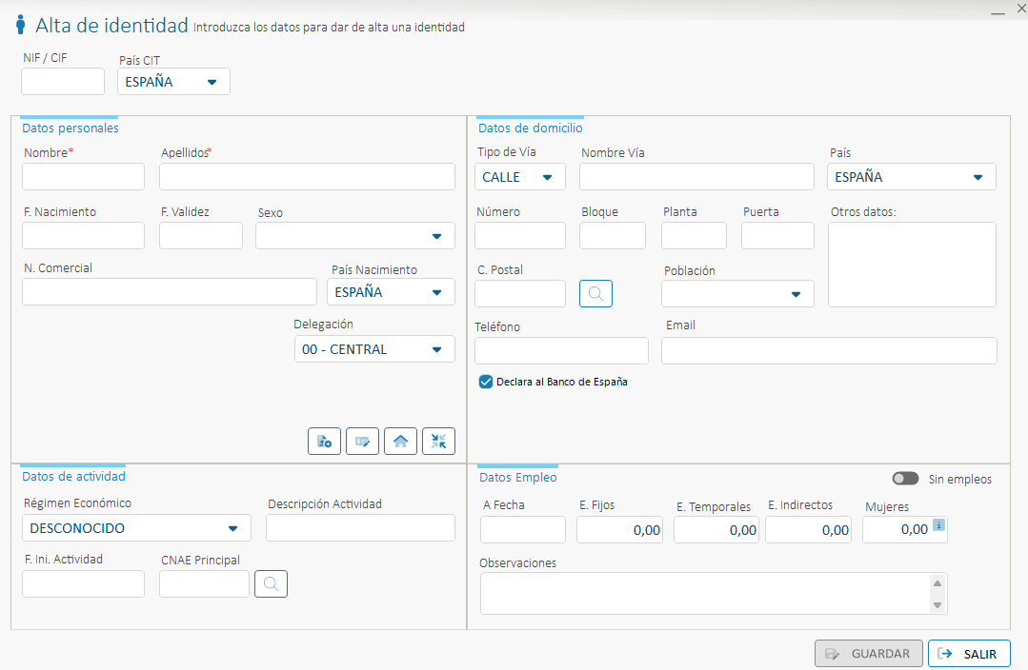Open the País CIT dropdown
1028x670 pixels.
[x=173, y=82]
